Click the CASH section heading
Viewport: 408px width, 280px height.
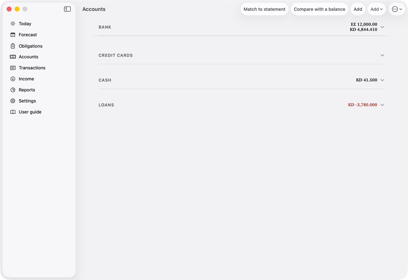tap(105, 80)
